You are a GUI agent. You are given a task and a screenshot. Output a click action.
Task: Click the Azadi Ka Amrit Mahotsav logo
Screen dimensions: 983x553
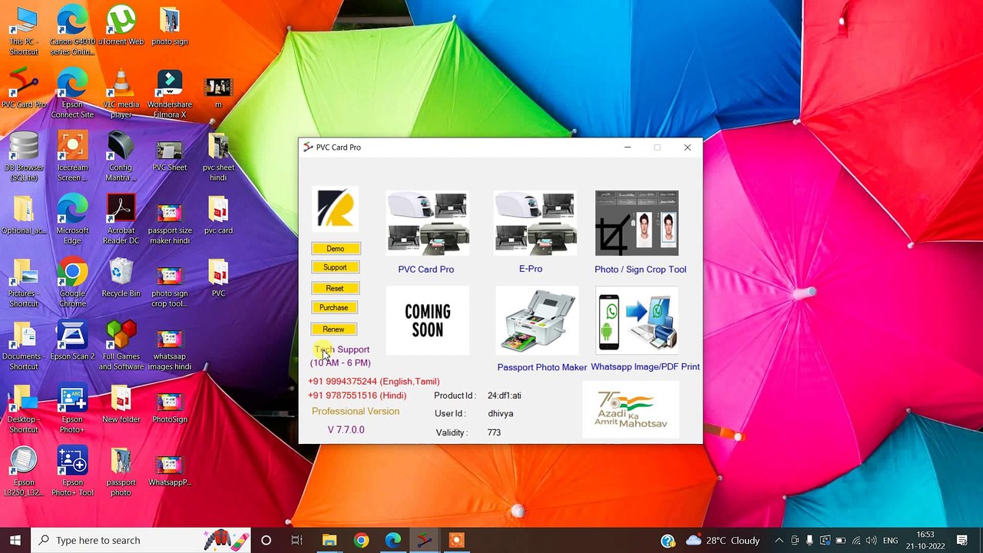click(x=631, y=409)
